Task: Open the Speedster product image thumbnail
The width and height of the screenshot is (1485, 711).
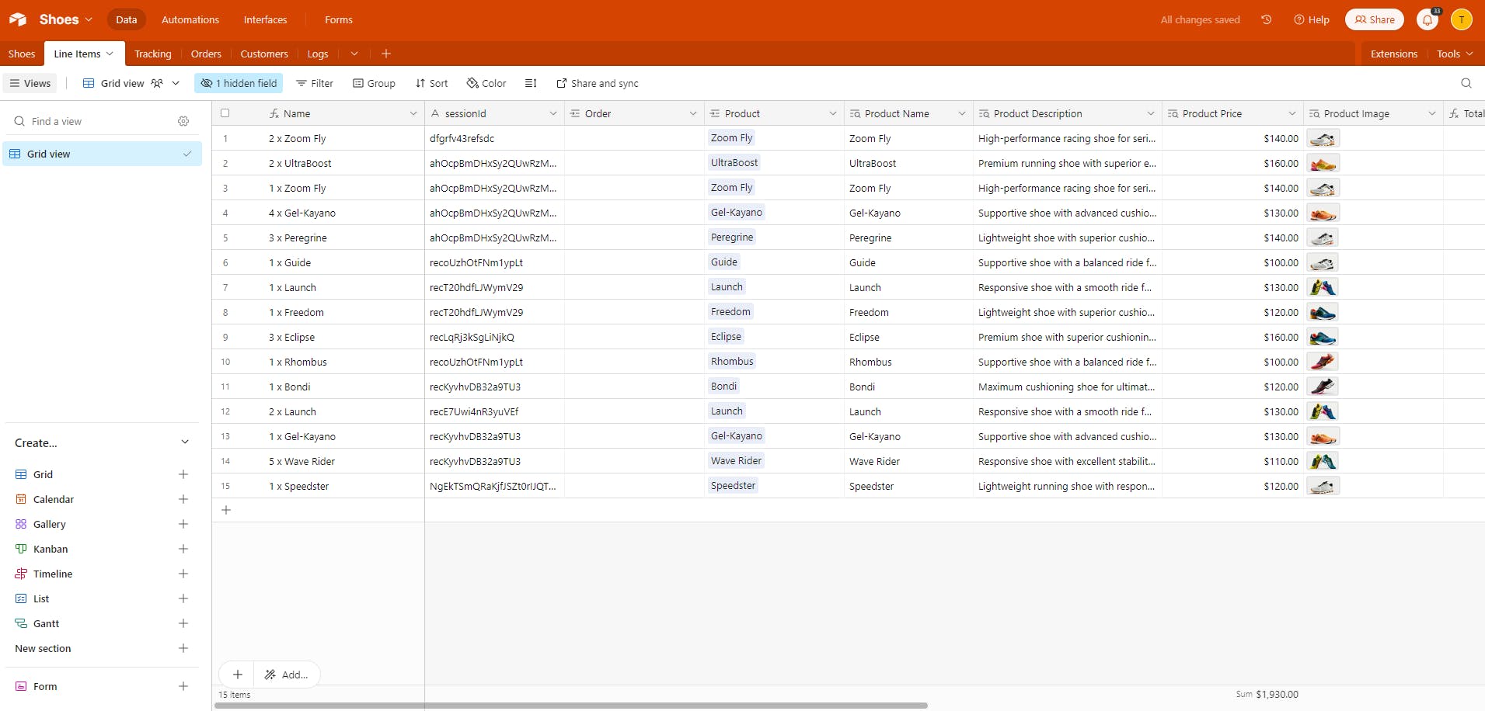Action: (x=1323, y=486)
